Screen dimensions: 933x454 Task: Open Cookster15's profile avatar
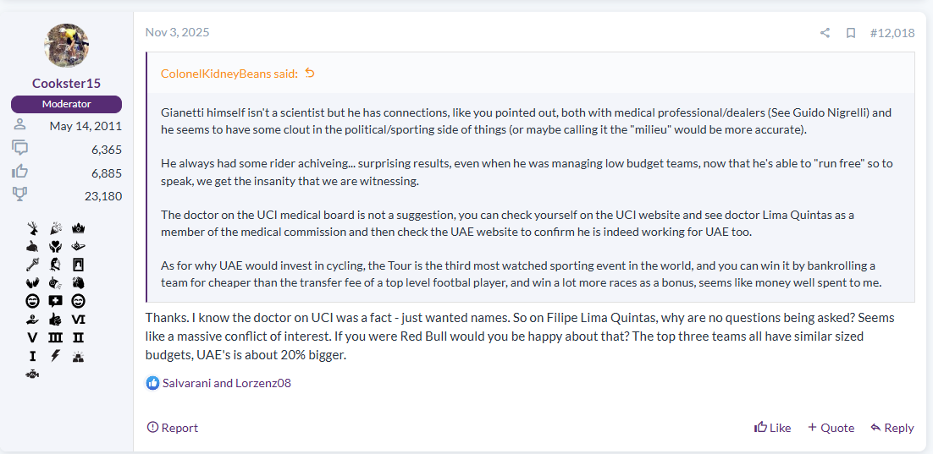(x=66, y=46)
